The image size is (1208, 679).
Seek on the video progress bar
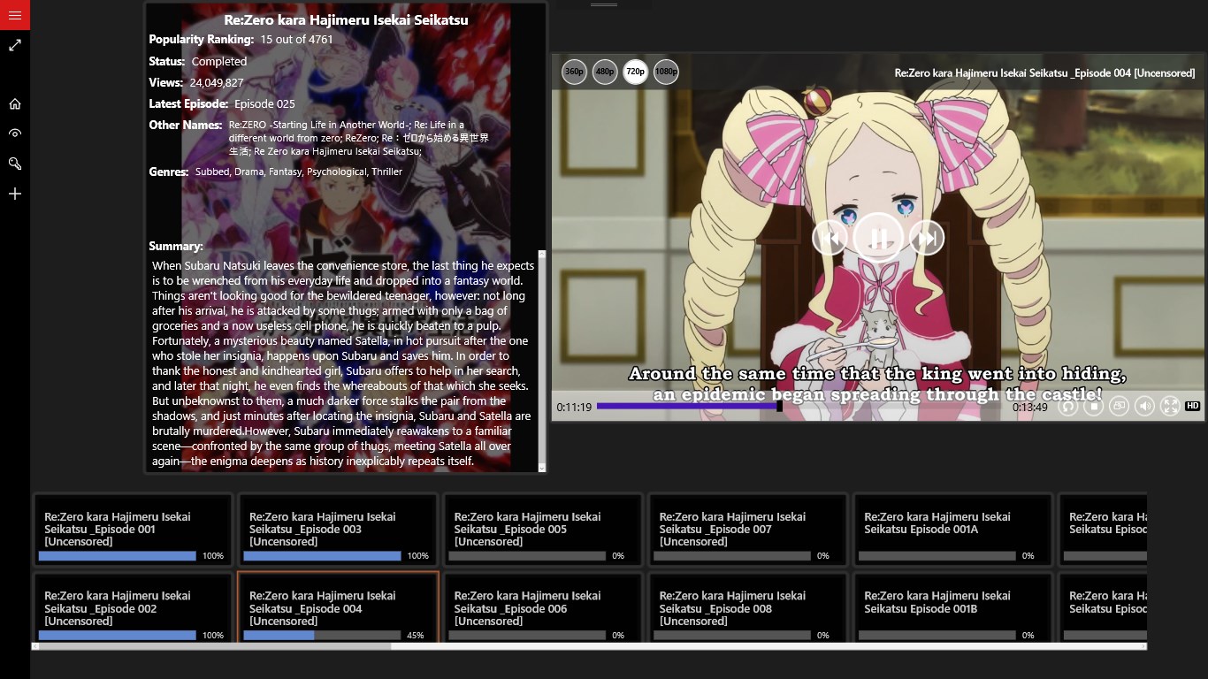802,407
